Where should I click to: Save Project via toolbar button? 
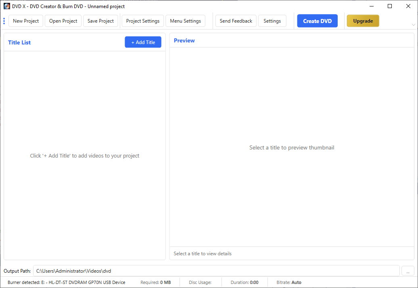click(x=100, y=21)
